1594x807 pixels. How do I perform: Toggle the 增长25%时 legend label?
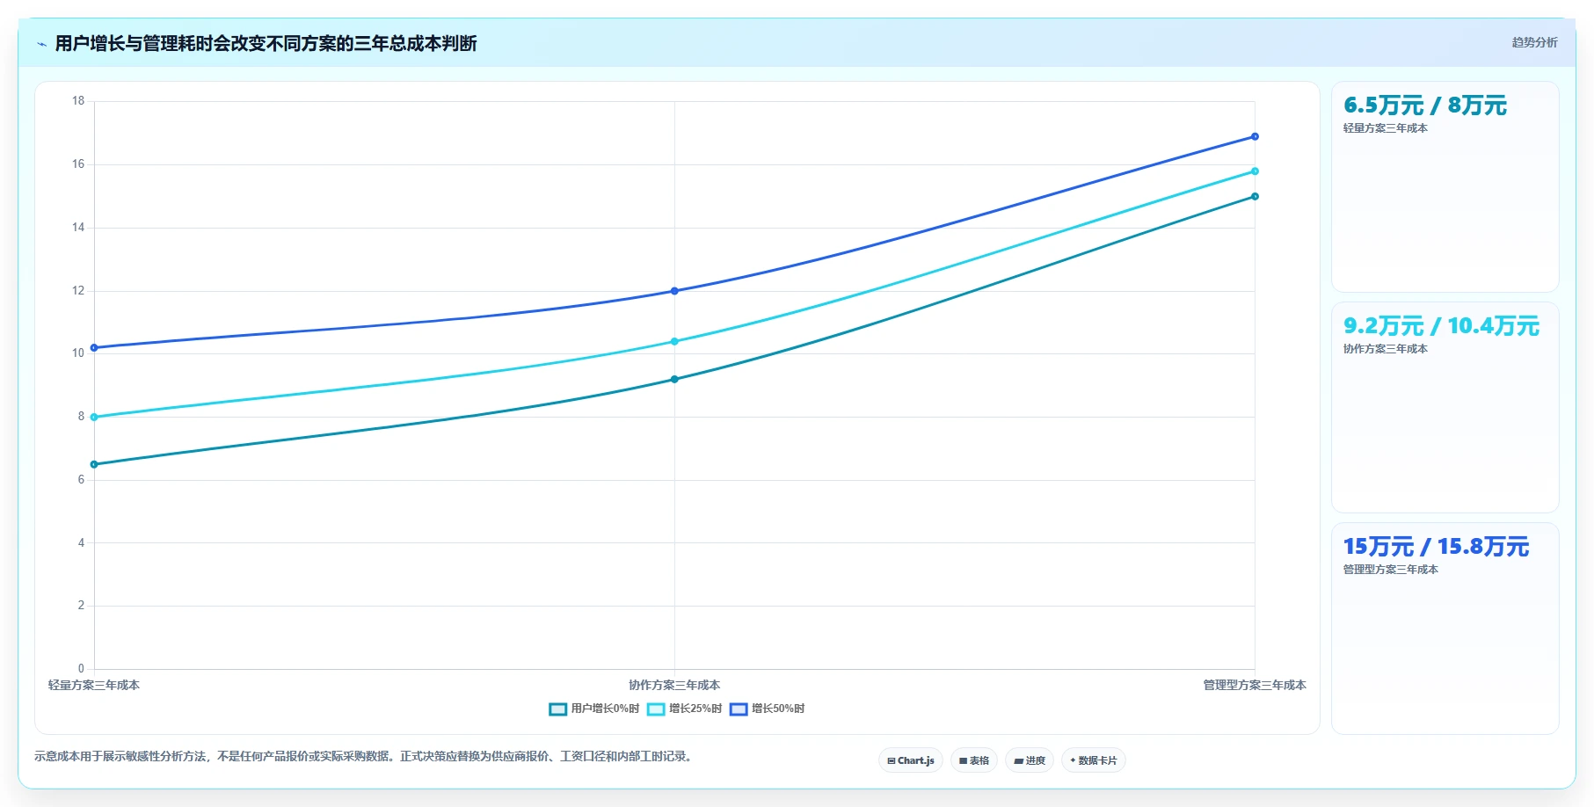pos(695,709)
